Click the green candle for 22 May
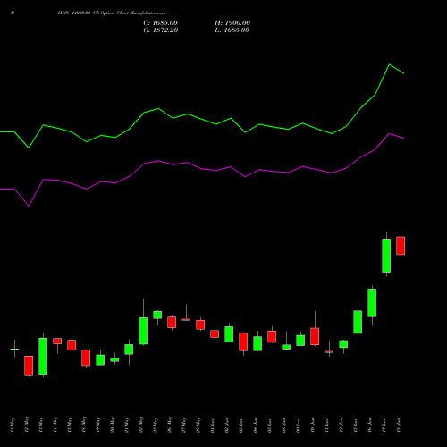Screen dimensions: 447x447 [143, 331]
